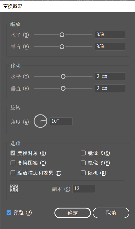Enable the 随机 checkbox
Screen dimensions: 135x229
(x=83, y=173)
